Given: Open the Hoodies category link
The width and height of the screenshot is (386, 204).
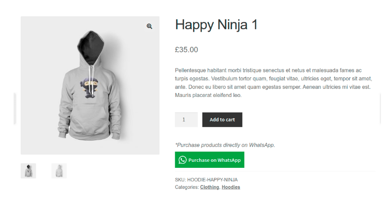Looking at the screenshot, I should pos(231,187).
